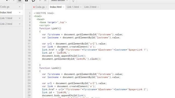175x98 pixels.
Task: Click the '<script>' tag on line 5
Action: pyautogui.click(x=45, y=25)
